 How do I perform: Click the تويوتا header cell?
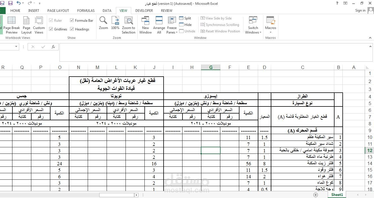[116, 96]
